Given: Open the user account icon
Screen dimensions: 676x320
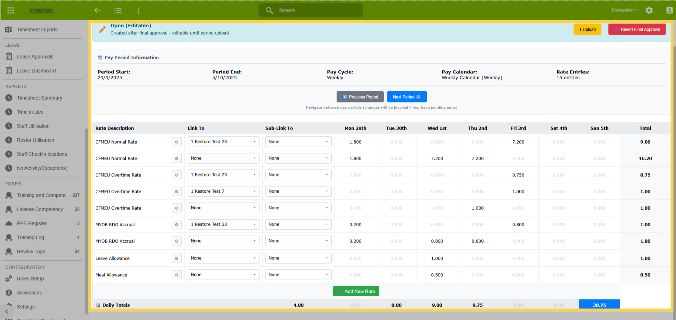Looking at the screenshot, I should [670, 10].
